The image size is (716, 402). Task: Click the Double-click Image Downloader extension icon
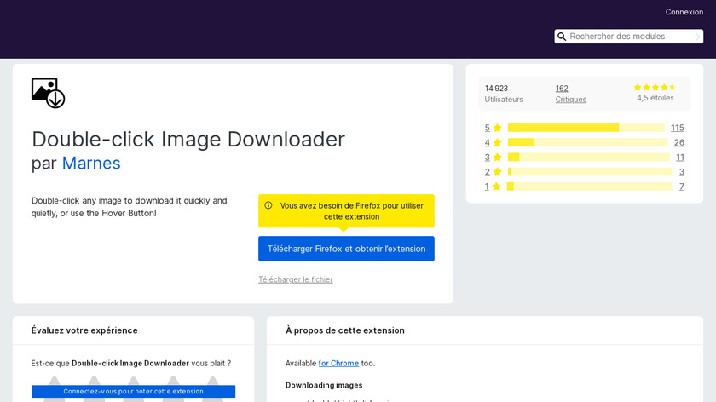48,93
